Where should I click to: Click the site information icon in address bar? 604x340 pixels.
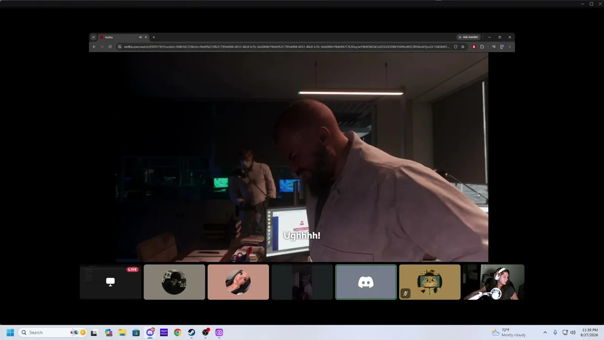coord(120,47)
